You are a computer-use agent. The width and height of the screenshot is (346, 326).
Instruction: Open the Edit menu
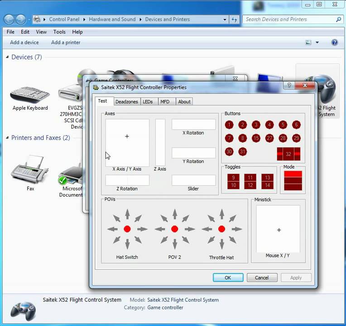pyautogui.click(x=25, y=32)
